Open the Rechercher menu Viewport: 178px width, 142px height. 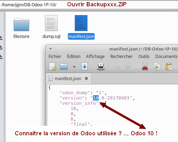tap(121, 57)
